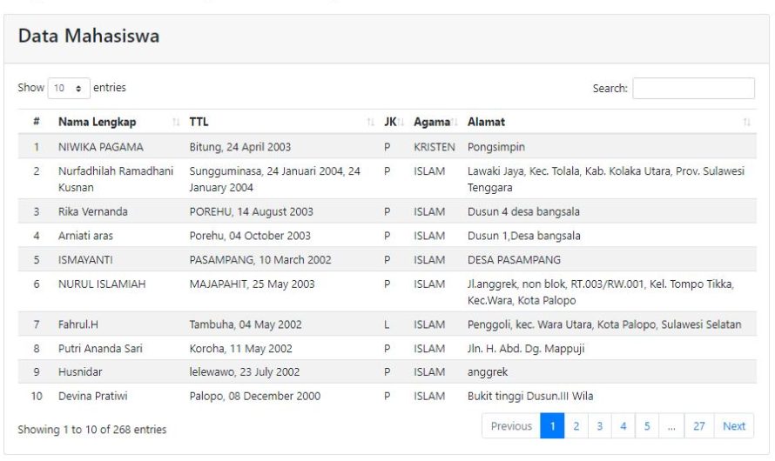The height and width of the screenshot is (461, 775).
Task: Select name Devina Pratiwi
Action: [93, 397]
